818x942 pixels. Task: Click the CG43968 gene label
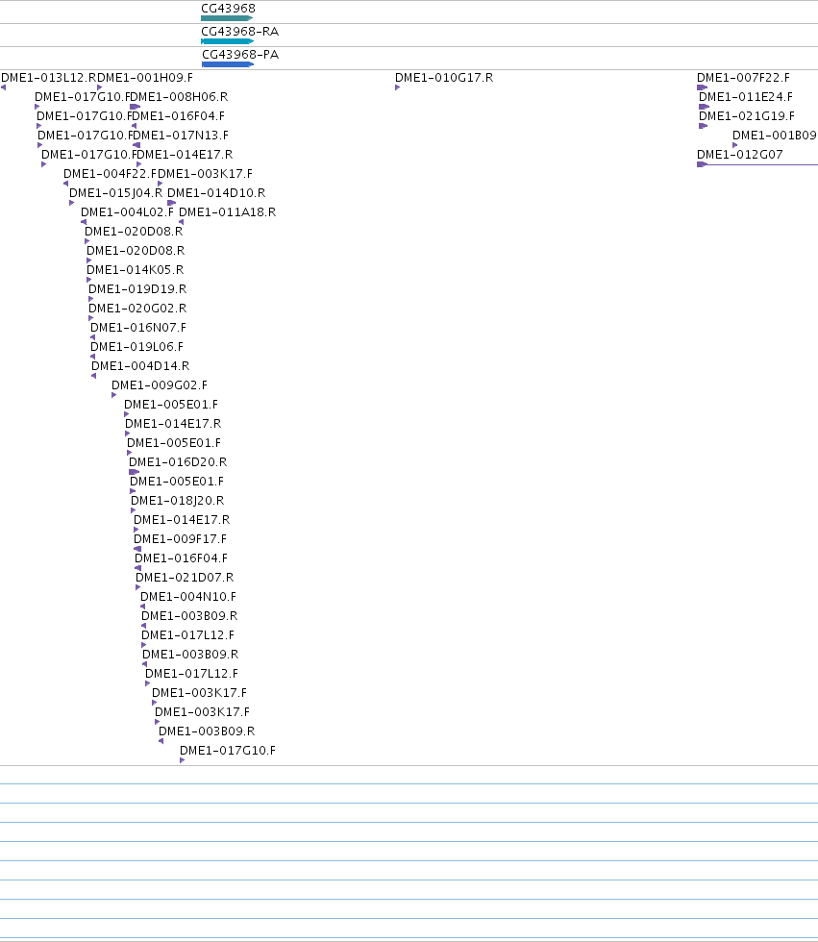pyautogui.click(x=228, y=9)
